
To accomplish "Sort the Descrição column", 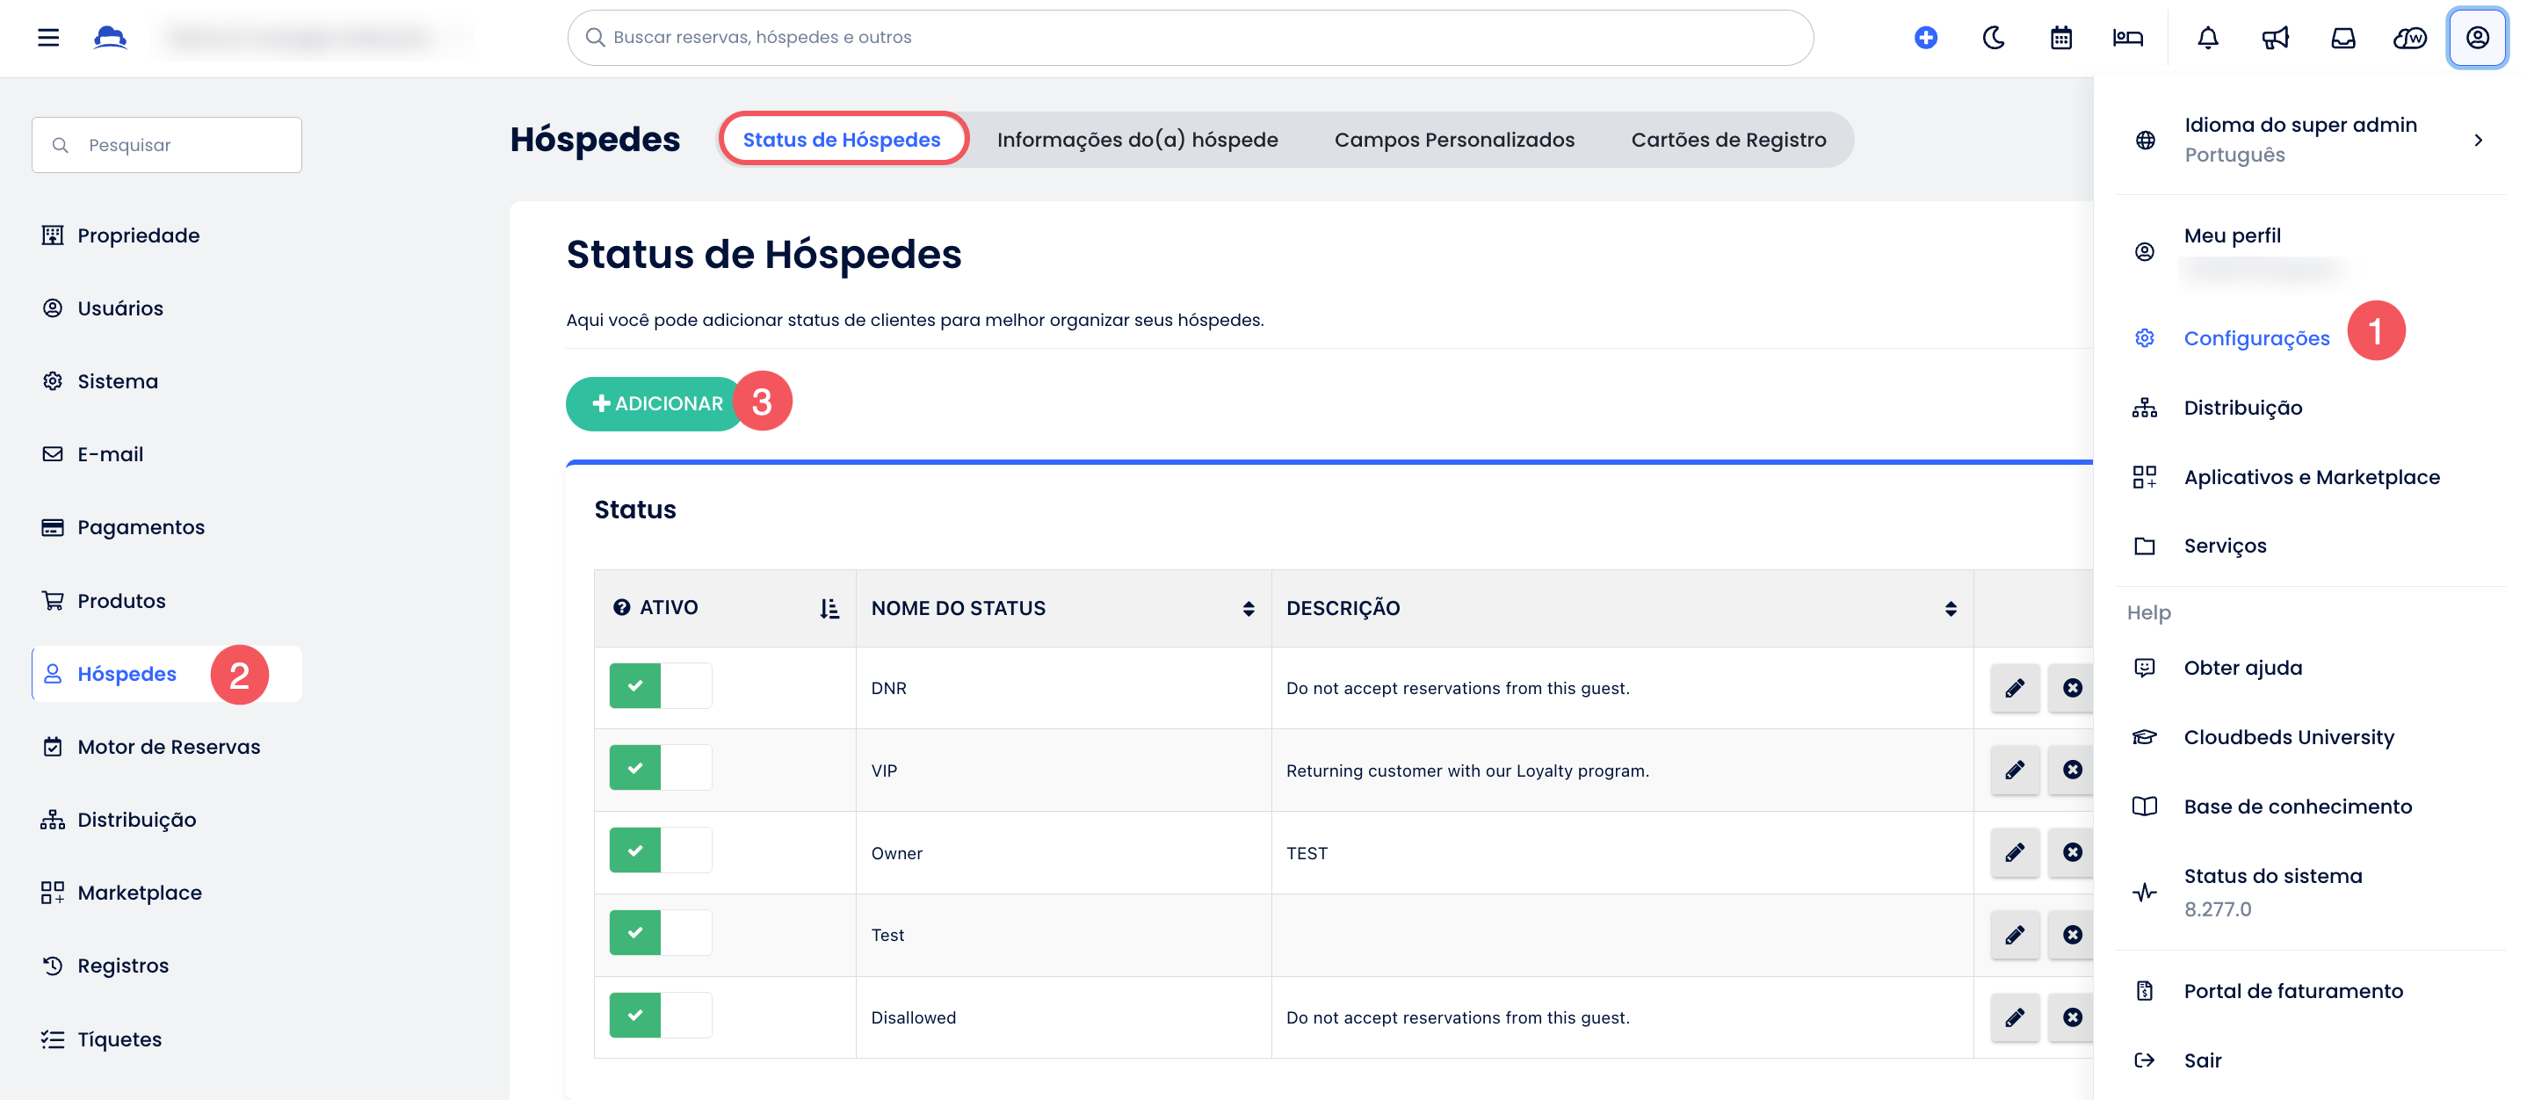I will [x=1951, y=608].
